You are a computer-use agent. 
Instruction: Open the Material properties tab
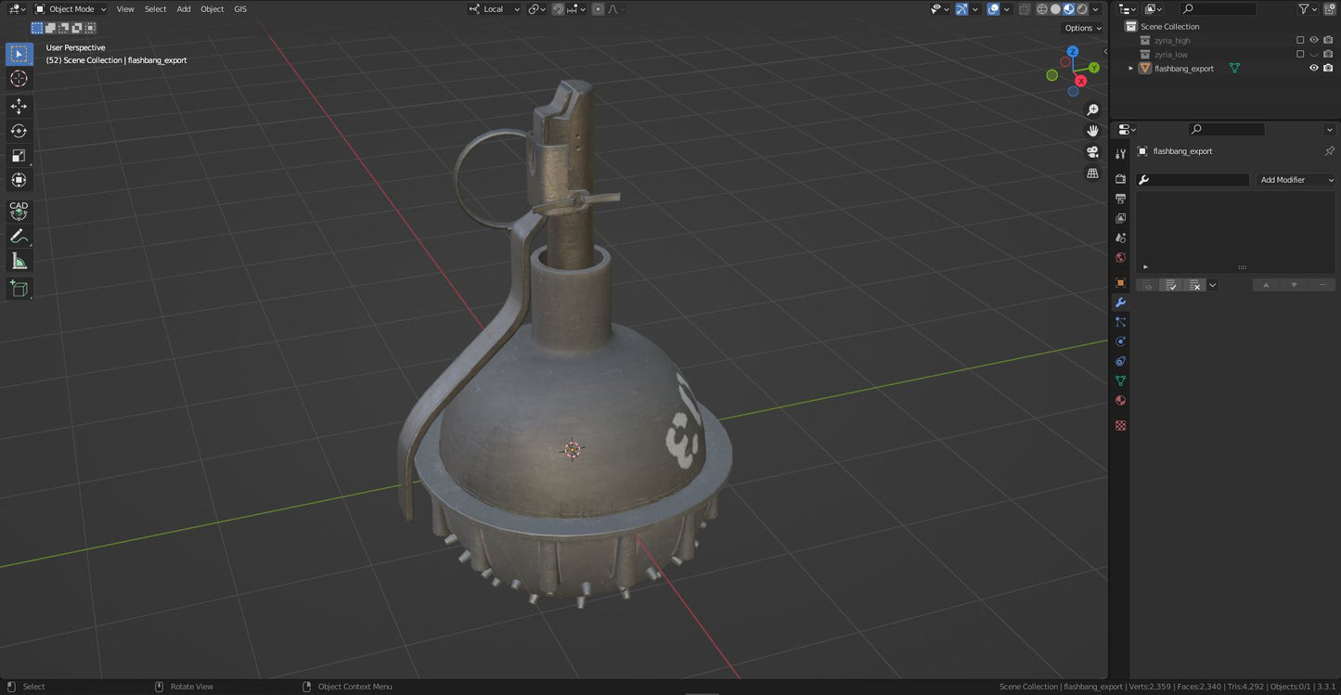click(x=1120, y=401)
